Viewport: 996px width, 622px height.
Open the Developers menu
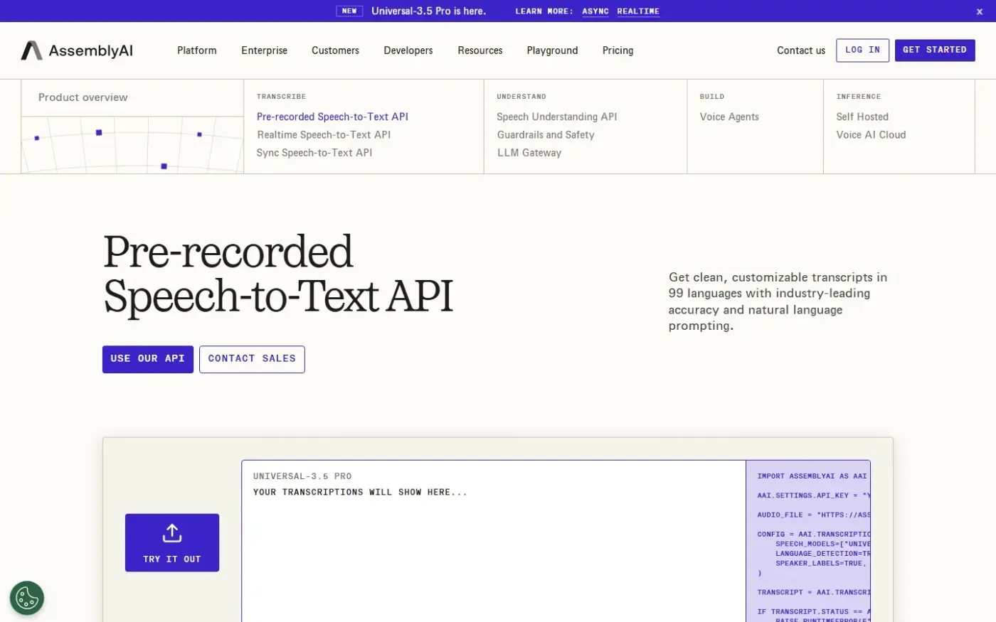[x=408, y=50]
